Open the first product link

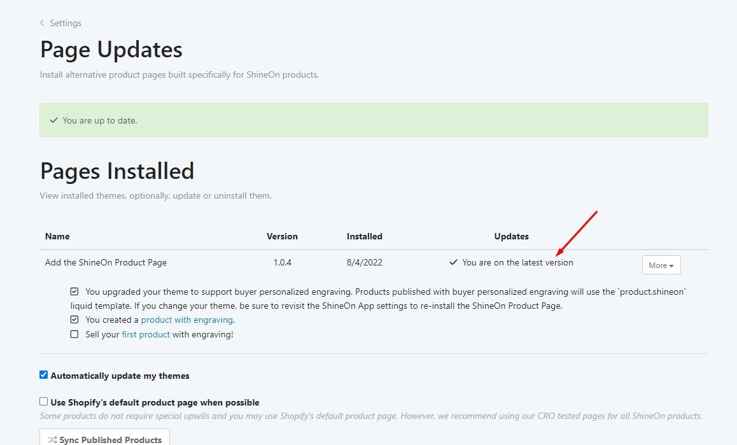pyautogui.click(x=146, y=334)
